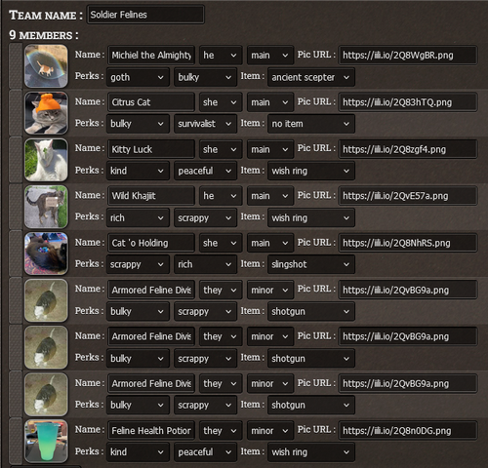This screenshot has width=488, height=468.
Task: Focus the Wild Khajiit name field
Action: [151, 196]
